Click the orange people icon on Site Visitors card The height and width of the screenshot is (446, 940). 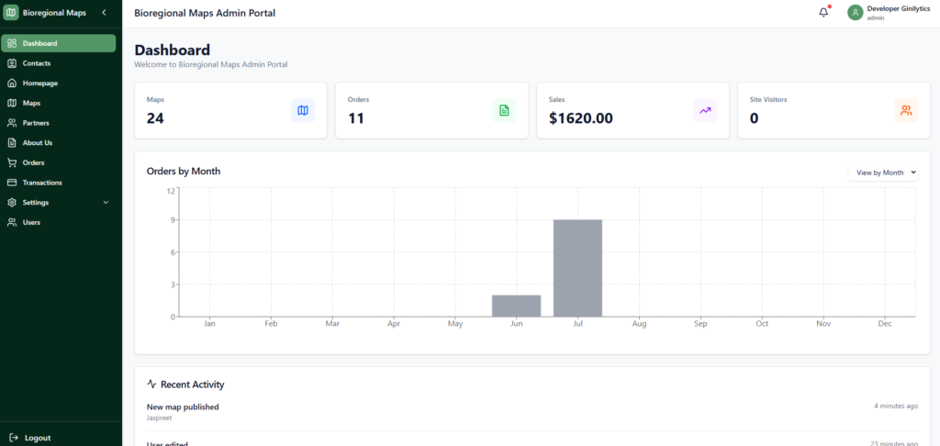[906, 110]
